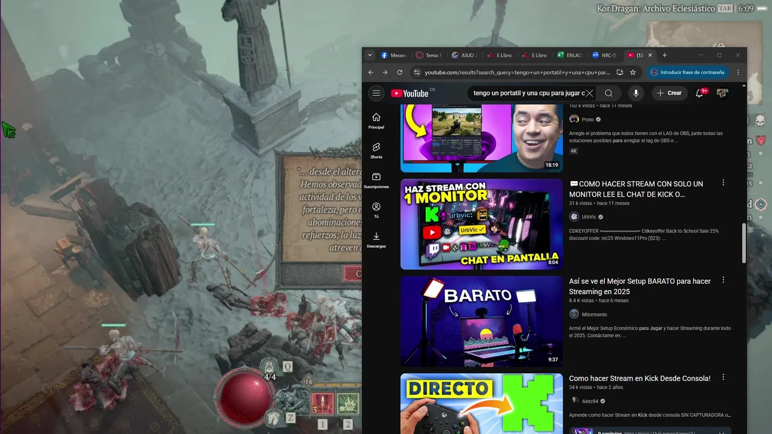Play the DIRECTO Kick console thumbnail

481,403
